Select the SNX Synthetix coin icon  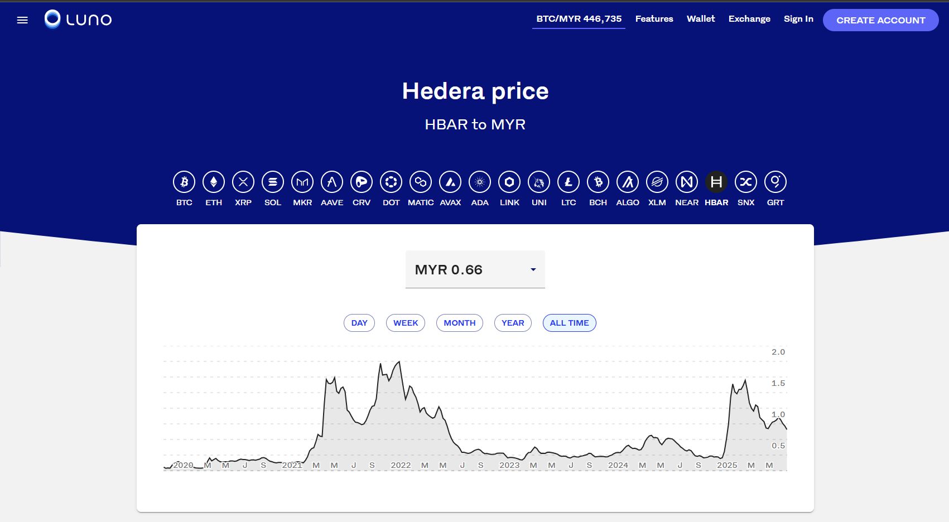[746, 182]
